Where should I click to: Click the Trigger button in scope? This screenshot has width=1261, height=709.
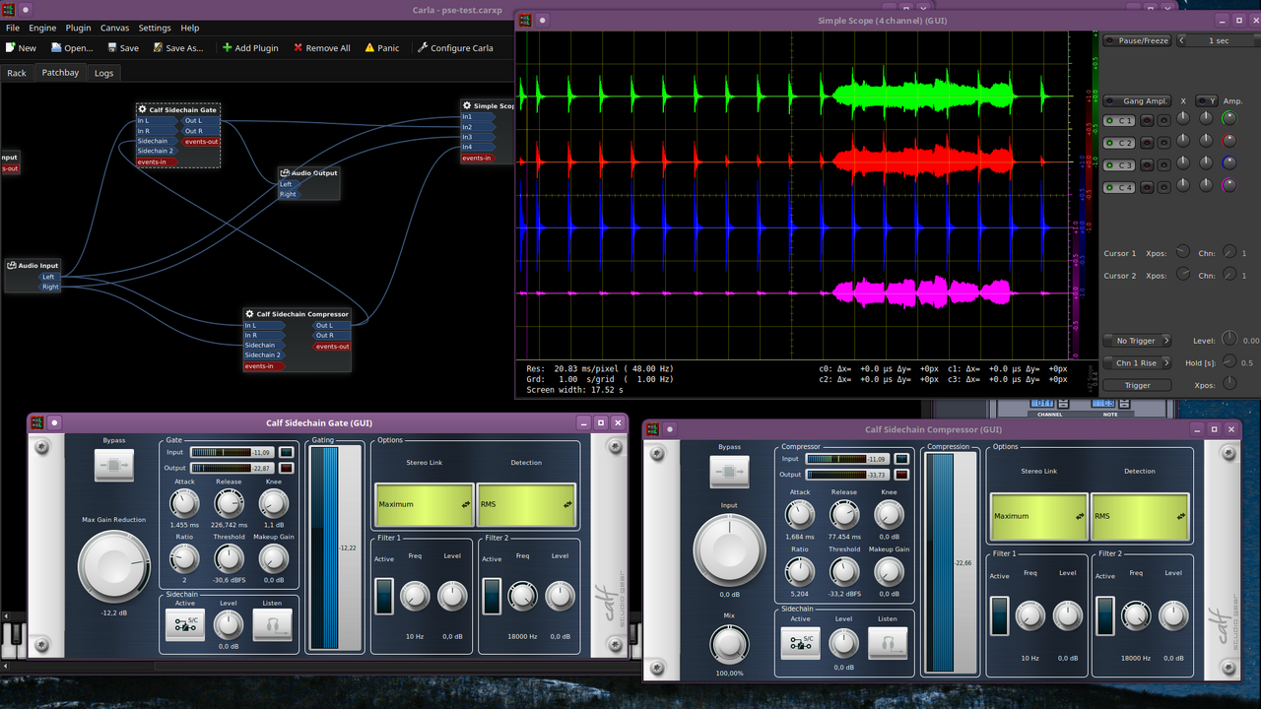(x=1136, y=385)
